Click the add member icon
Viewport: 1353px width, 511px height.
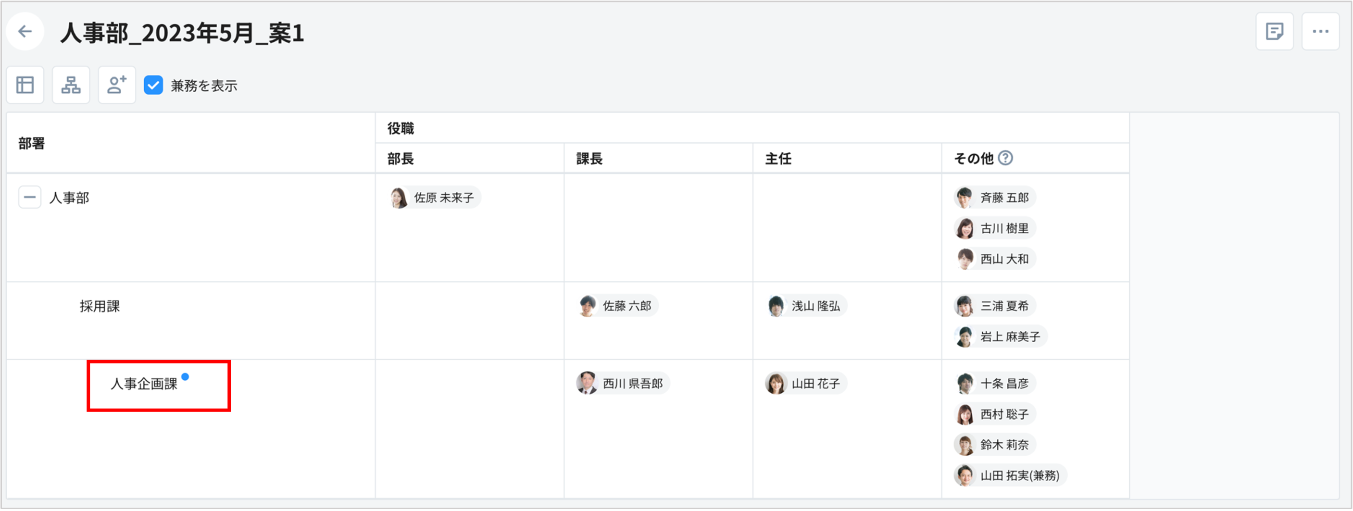[x=117, y=85]
